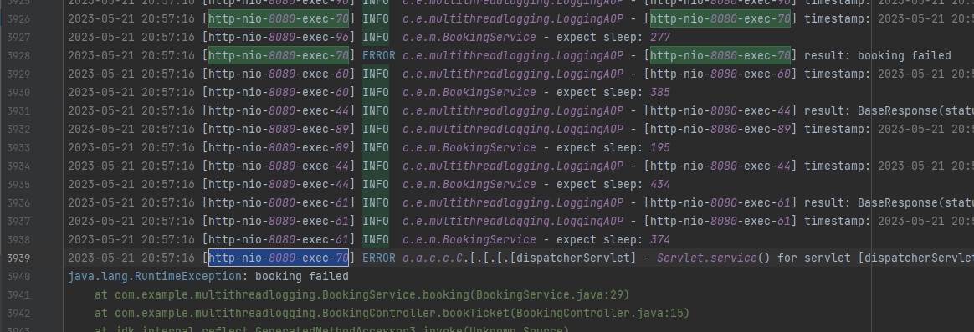Click ERROR level on line 3928
Viewport: 974px width, 332px height.
click(379, 56)
